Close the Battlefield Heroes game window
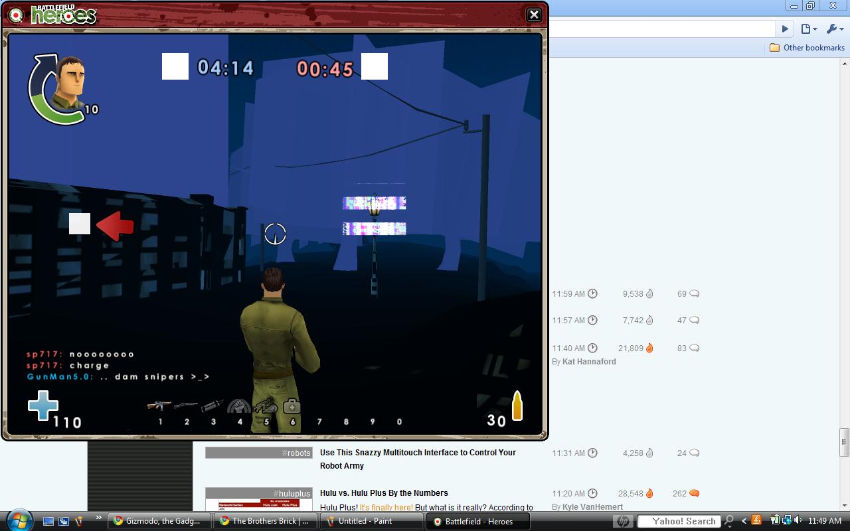Screen dimensions: 850x531 tap(534, 15)
